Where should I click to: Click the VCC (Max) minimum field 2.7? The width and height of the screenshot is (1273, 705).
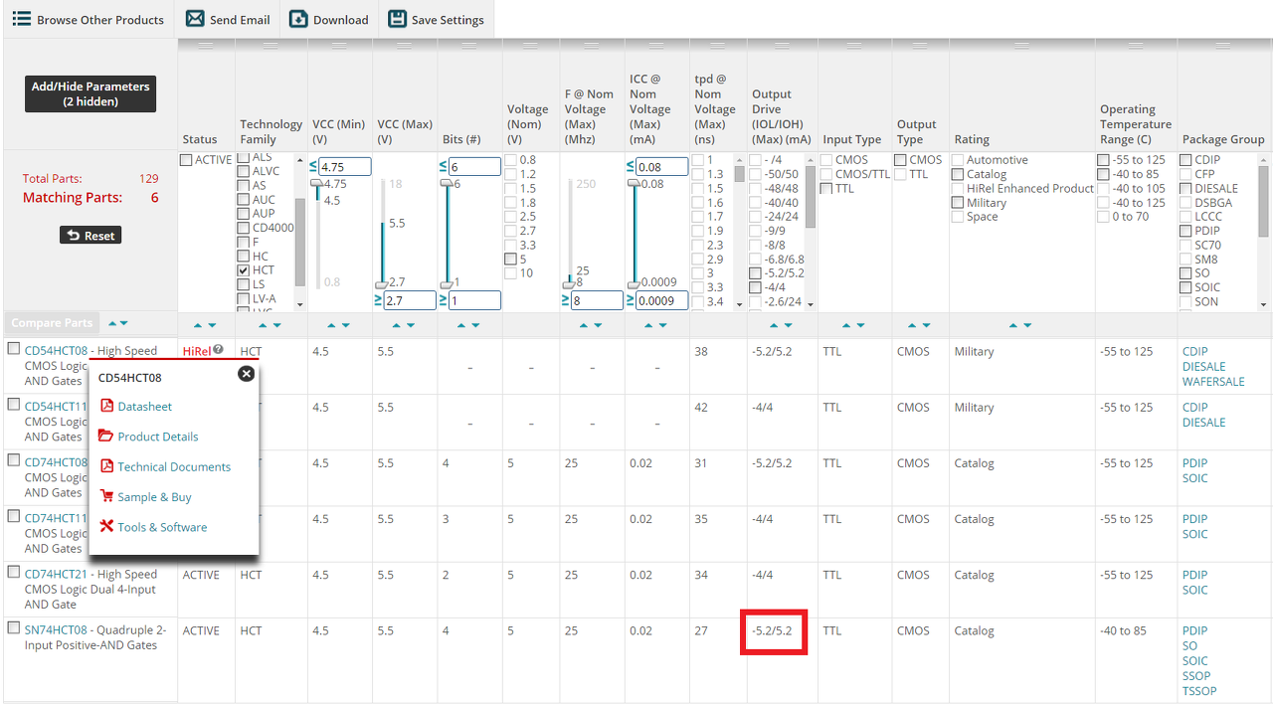point(410,300)
